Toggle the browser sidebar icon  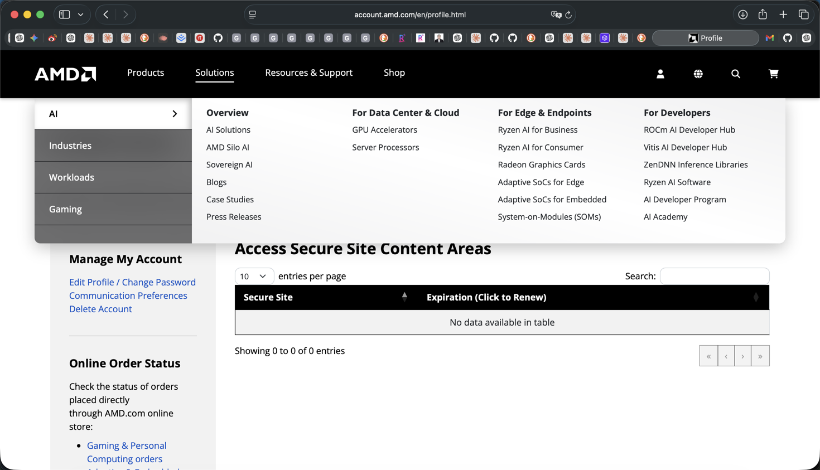(x=65, y=14)
